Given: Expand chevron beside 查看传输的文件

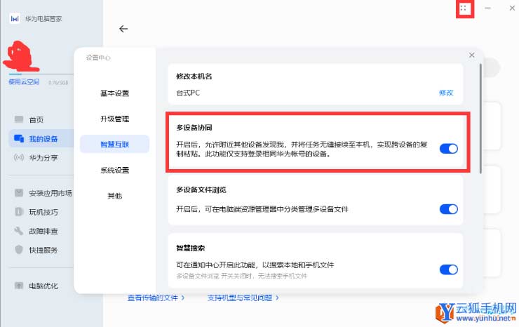Looking at the screenshot, I should point(183,298).
